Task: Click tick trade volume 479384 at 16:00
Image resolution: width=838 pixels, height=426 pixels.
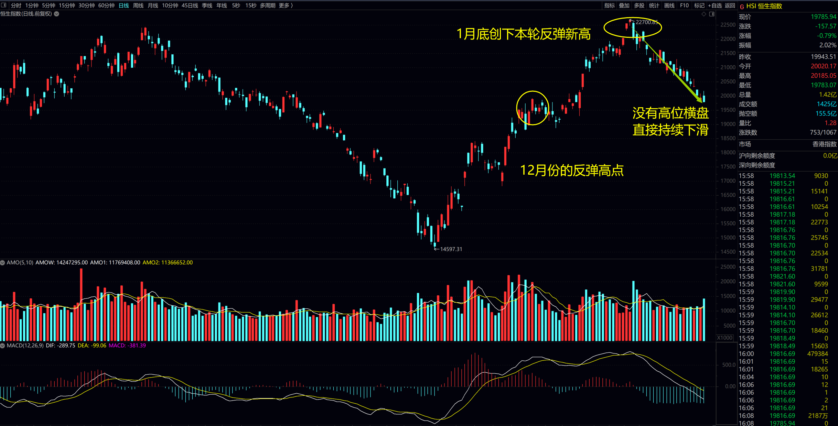Action: [x=818, y=354]
